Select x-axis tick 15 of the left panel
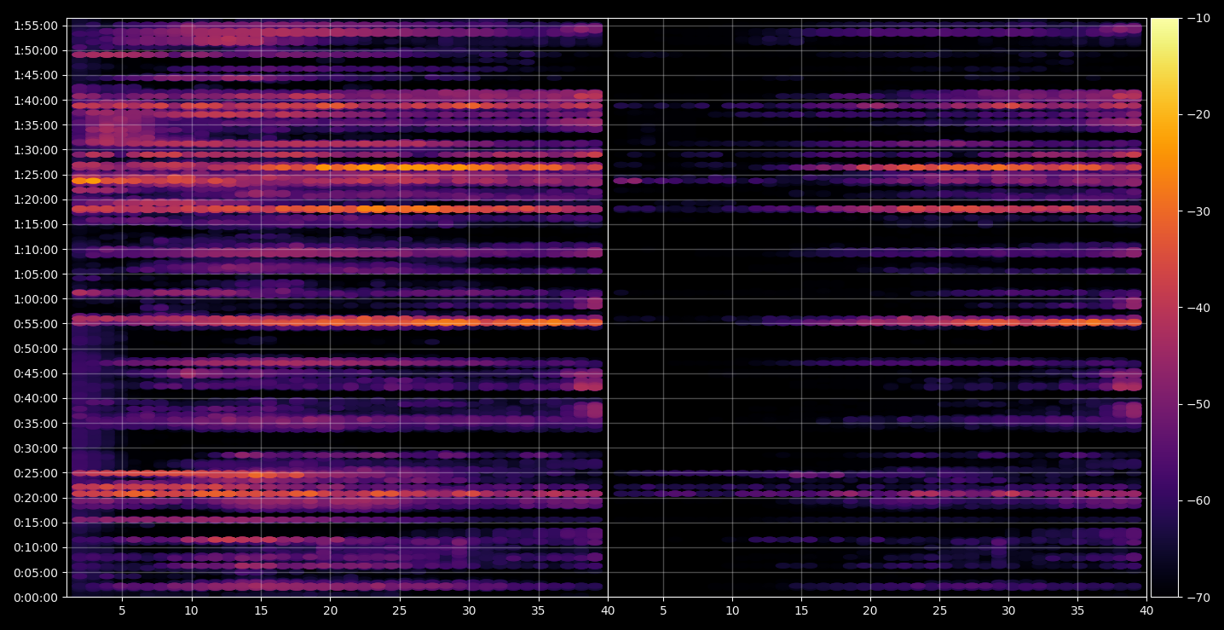 261,610
